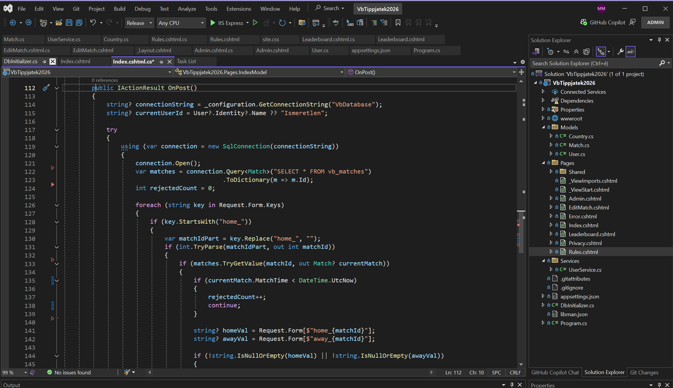Screen dimensions: 673x388
Task: Open the Release configuration dropdown
Action: pyautogui.click(x=139, y=23)
